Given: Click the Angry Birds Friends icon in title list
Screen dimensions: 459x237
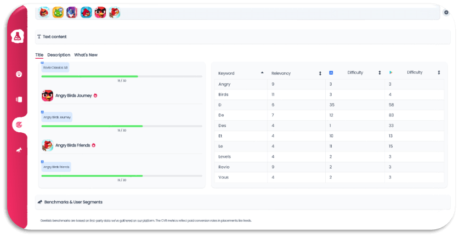Looking at the screenshot, I should (47, 145).
